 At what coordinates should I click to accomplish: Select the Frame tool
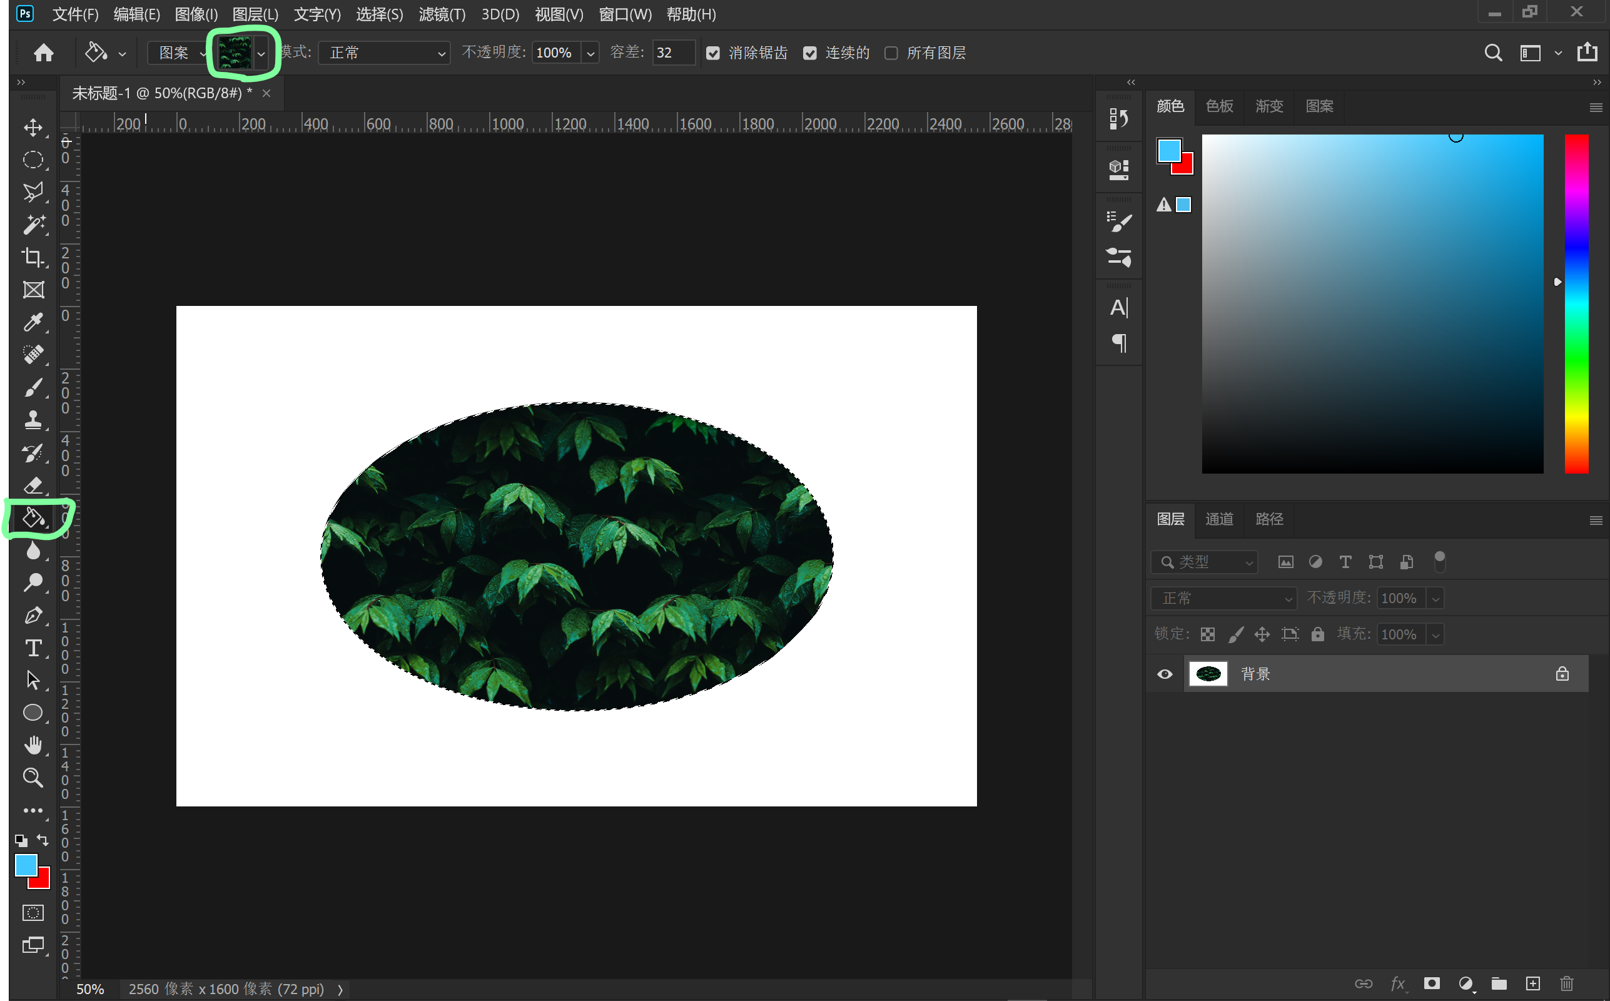click(x=33, y=289)
